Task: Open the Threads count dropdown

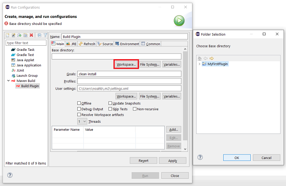Action: (x=83, y=122)
